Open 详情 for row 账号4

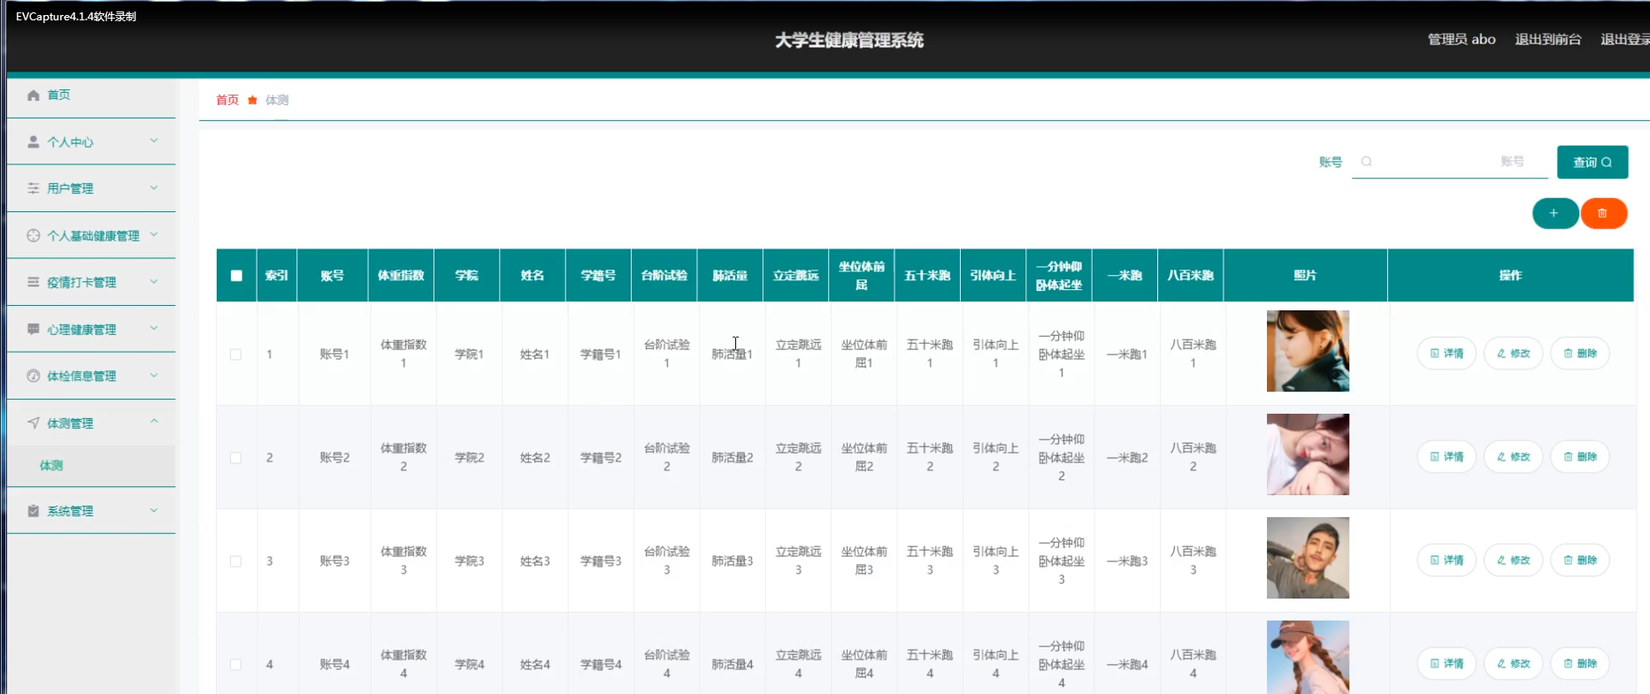click(1447, 664)
